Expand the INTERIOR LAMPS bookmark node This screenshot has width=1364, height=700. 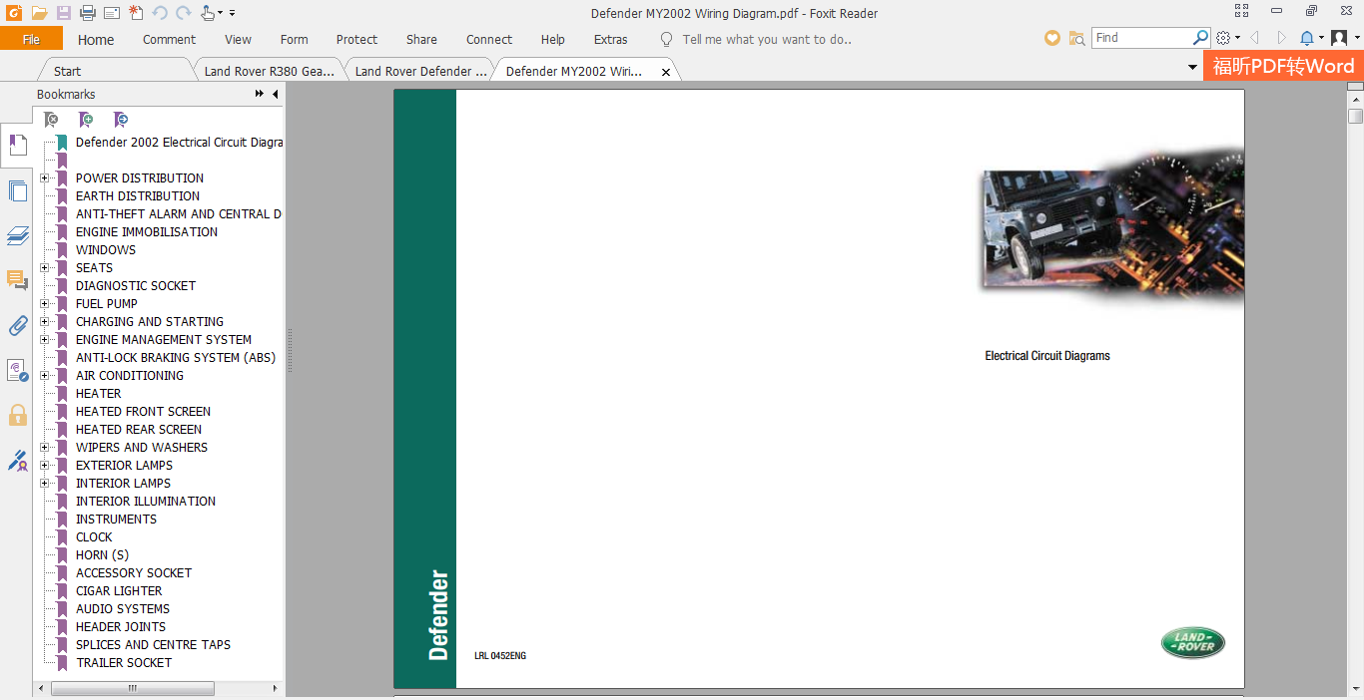(44, 484)
